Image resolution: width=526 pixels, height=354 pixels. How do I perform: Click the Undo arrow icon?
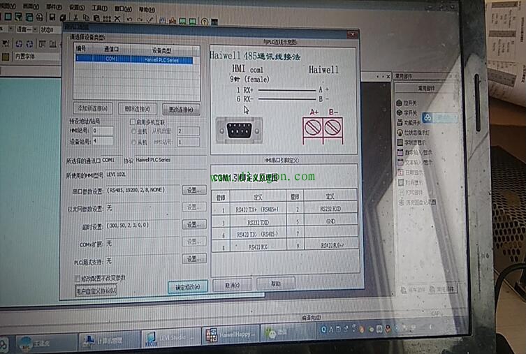(x=130, y=20)
